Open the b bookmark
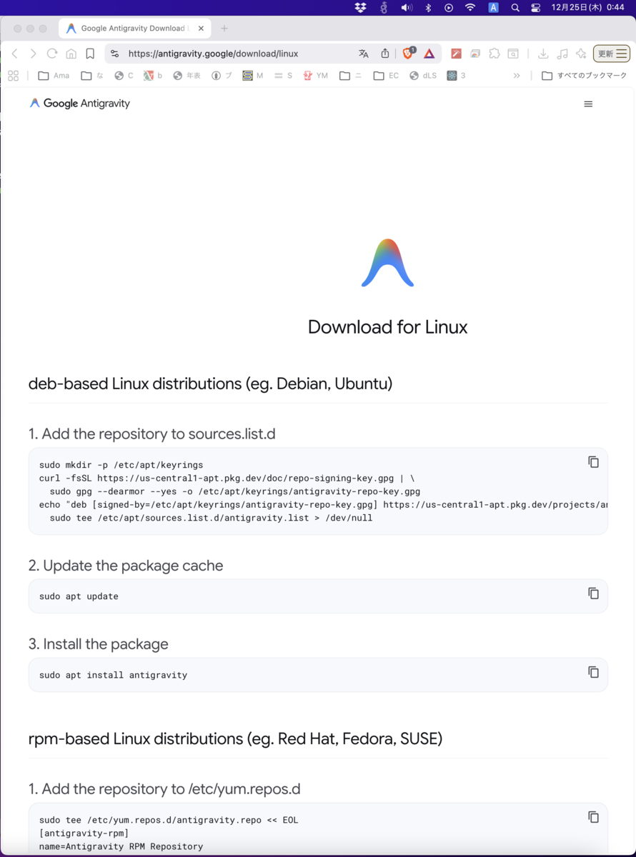636x857 pixels. (x=153, y=76)
